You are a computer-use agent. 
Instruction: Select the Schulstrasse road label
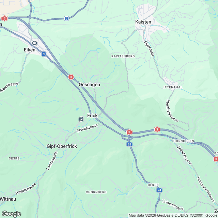coord(87,128)
